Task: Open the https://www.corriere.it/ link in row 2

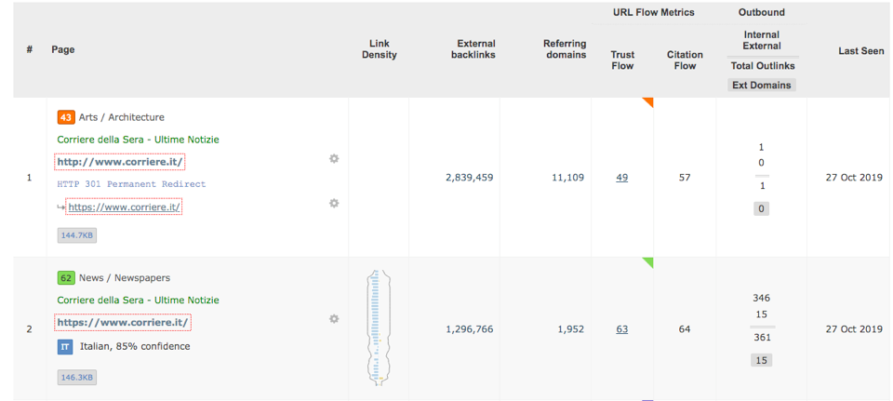Action: (x=123, y=323)
